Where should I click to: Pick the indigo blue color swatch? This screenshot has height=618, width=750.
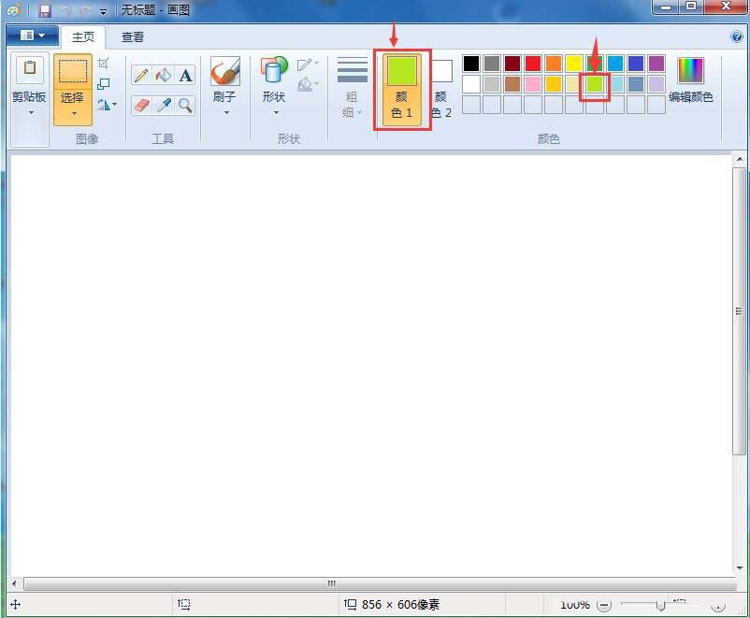pos(636,64)
